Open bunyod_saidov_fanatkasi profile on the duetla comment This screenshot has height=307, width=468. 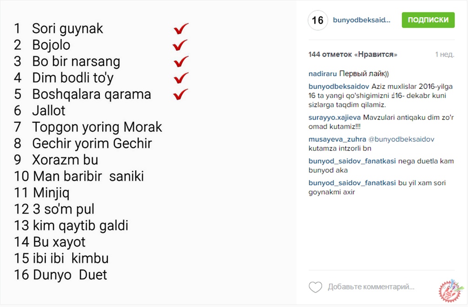tap(352, 161)
